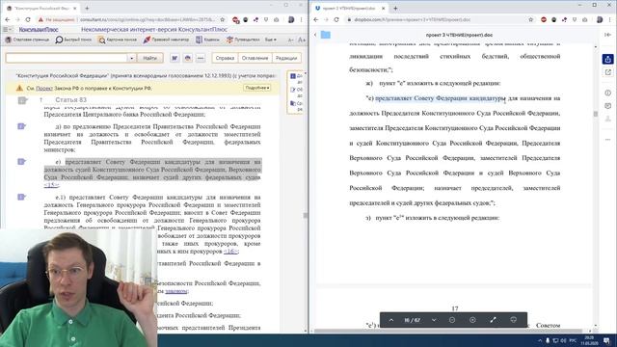Open more options (ellipsis) in Dropbox sidebar
Viewport: 617px width, 347px height.
coord(608,139)
